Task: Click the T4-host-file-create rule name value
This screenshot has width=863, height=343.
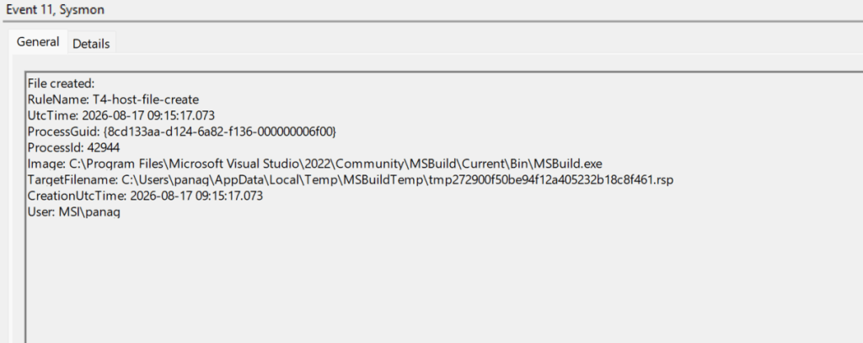Action: 145,99
